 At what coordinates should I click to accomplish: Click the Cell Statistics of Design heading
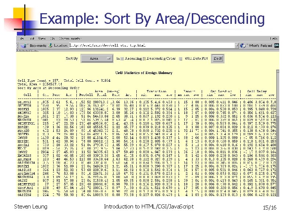[144, 73]
